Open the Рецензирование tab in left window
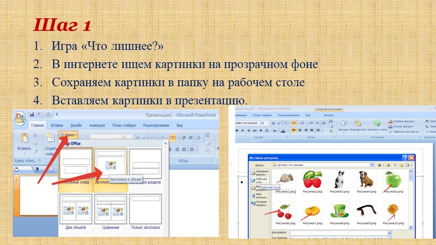Screen dimensions: 436x245 tap(156, 125)
